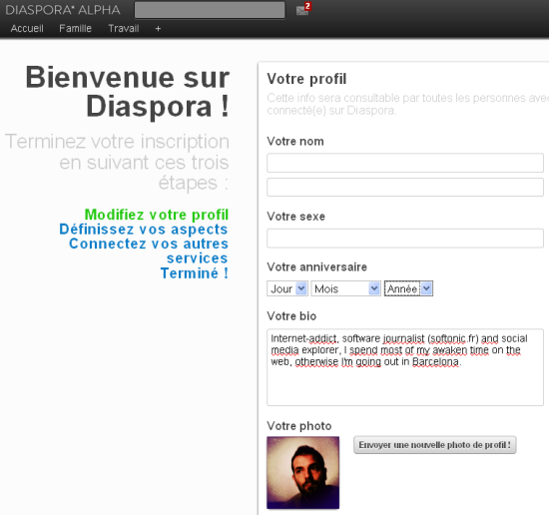Screen dimensions: 549x515
Task: Open the Jour birthday dropdown
Action: [287, 288]
